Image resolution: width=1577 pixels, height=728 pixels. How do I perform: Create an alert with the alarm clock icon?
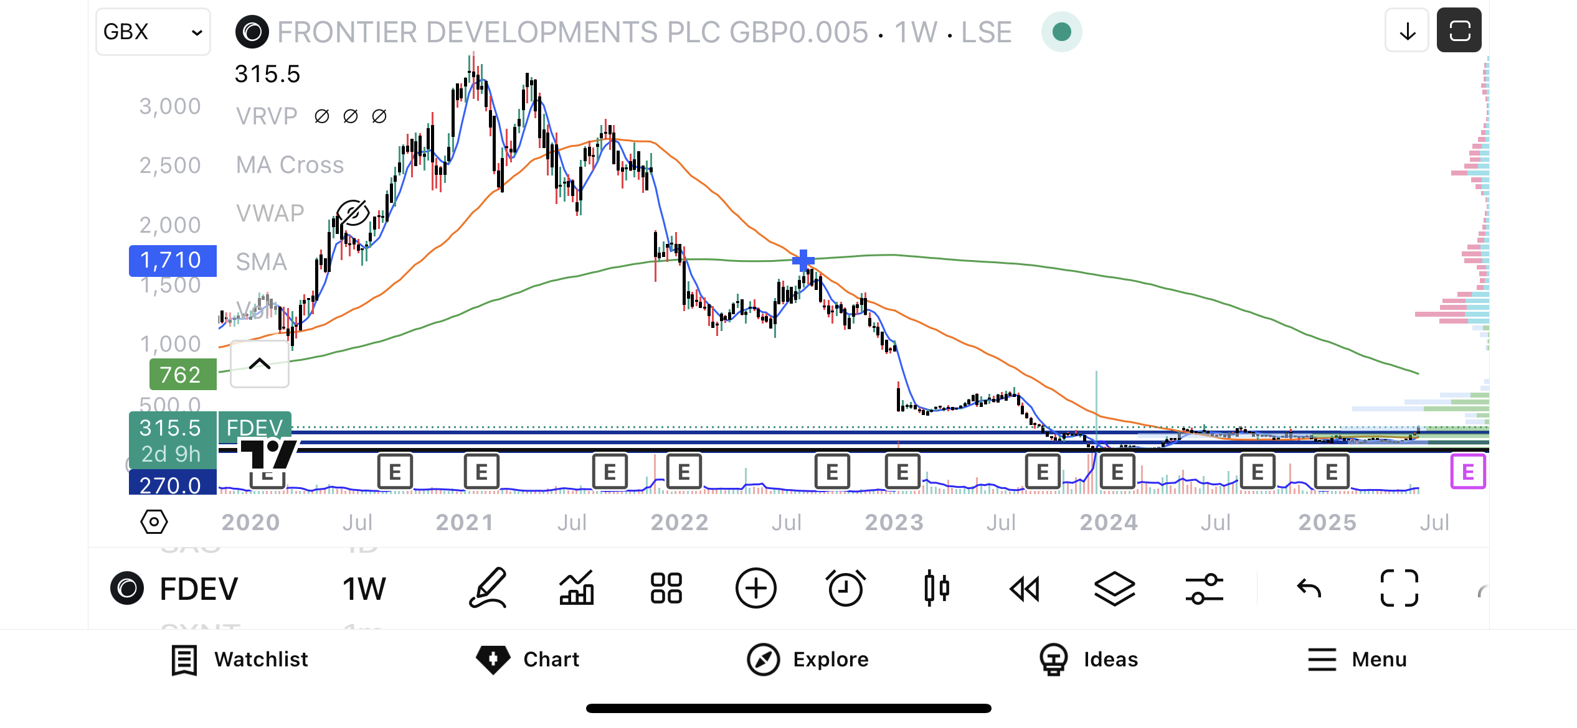(x=845, y=588)
